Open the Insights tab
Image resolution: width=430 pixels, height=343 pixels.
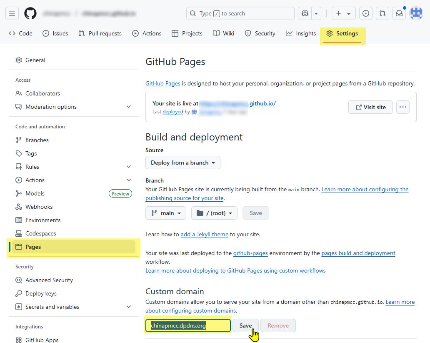[301, 33]
